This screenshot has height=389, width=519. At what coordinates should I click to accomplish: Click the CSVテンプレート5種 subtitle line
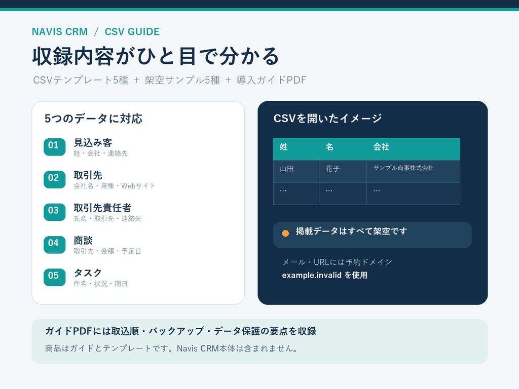pos(170,80)
